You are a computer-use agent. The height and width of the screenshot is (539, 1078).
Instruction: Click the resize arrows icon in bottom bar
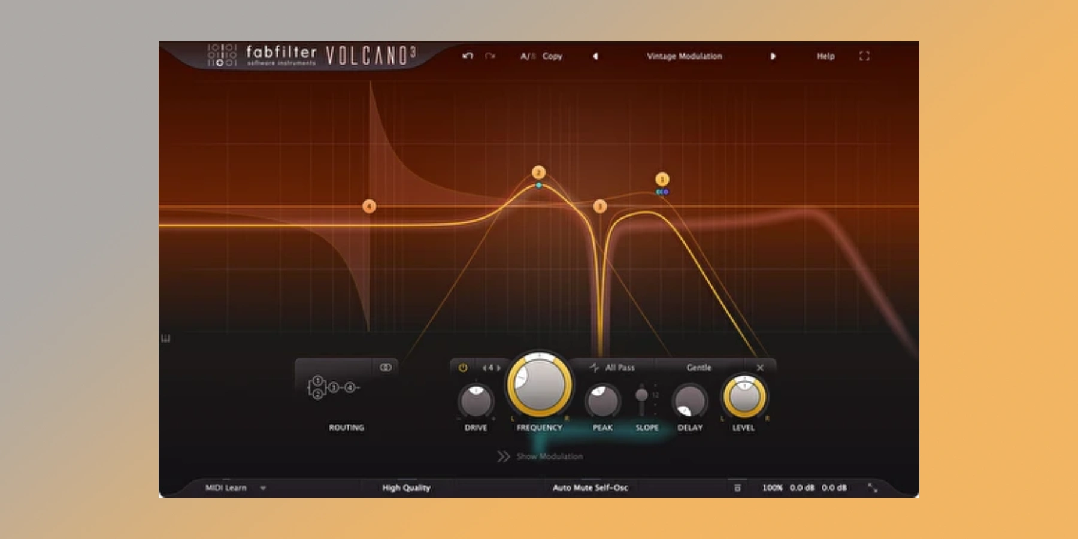(x=873, y=488)
